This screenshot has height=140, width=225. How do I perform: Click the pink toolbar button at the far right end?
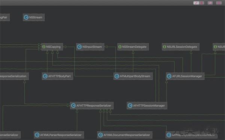tap(219, 3)
